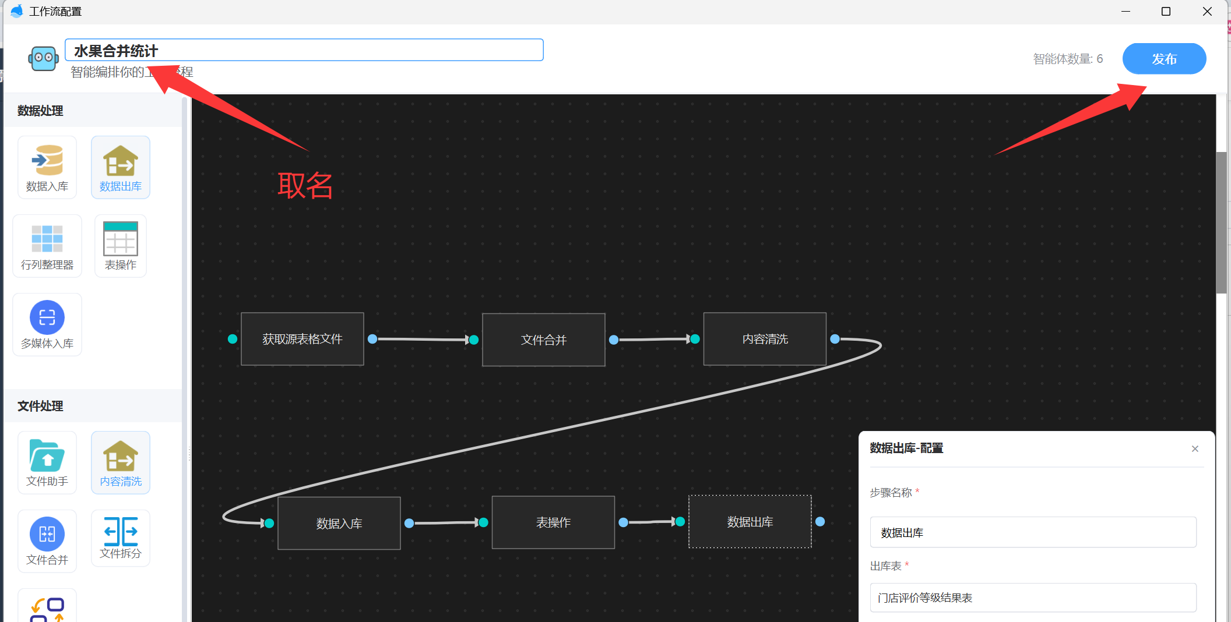Click the 内容清洗 node on canvas
Viewport: 1231px width, 622px height.
tap(765, 339)
